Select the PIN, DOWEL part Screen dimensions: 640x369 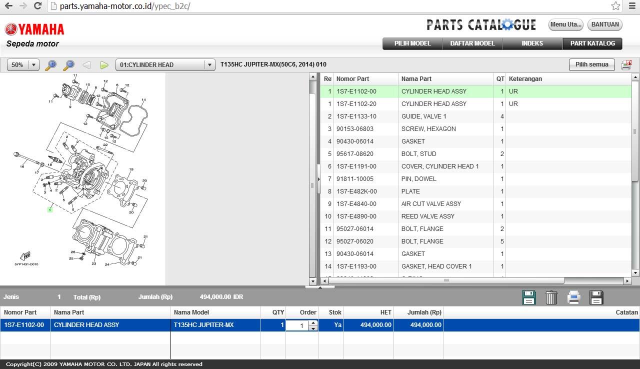[x=475, y=179]
